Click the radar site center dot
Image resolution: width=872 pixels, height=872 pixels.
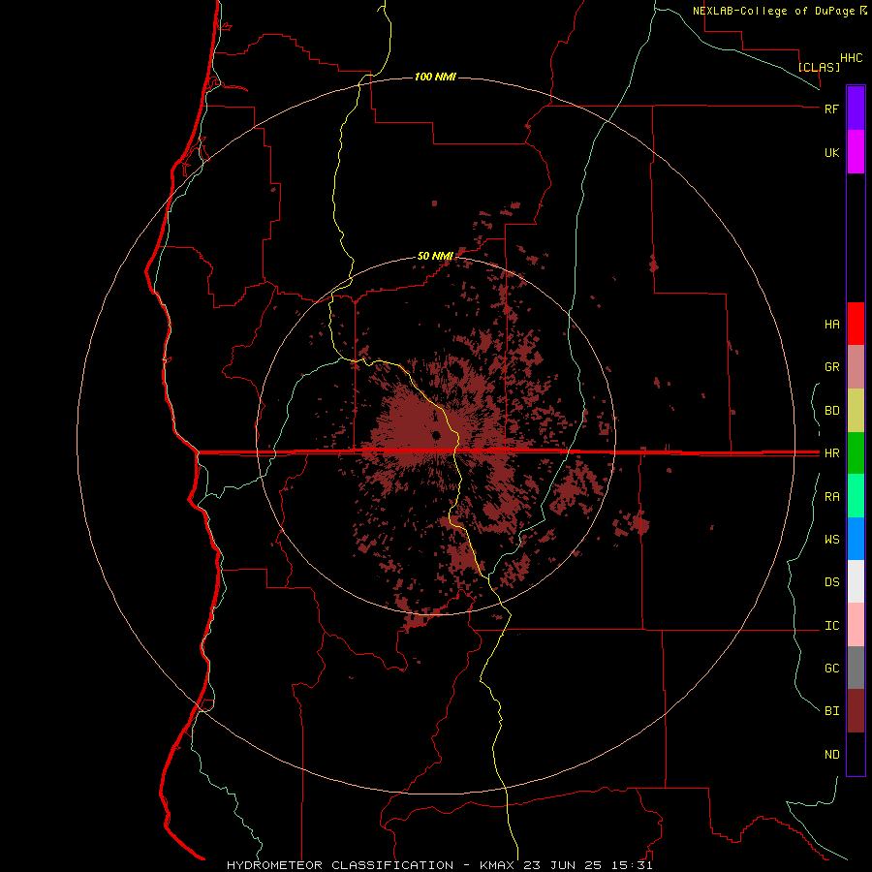coord(435,435)
